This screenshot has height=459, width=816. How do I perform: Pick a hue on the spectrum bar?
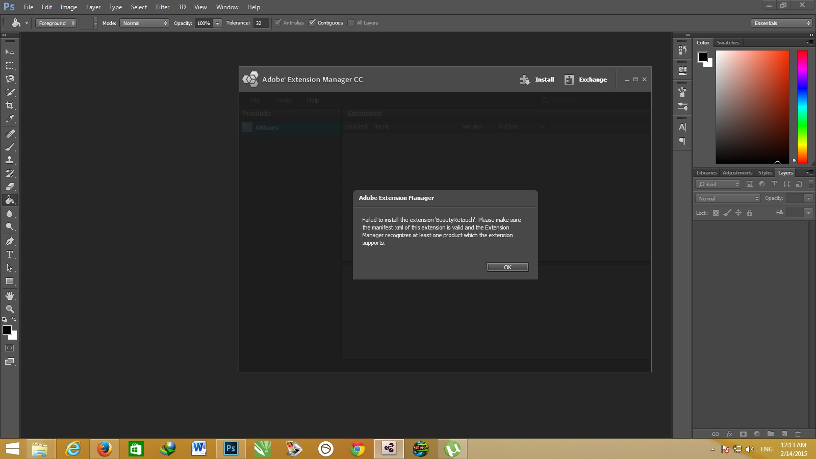pos(802,107)
